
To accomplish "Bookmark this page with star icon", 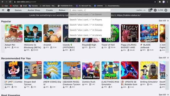I will tap(155, 2).
